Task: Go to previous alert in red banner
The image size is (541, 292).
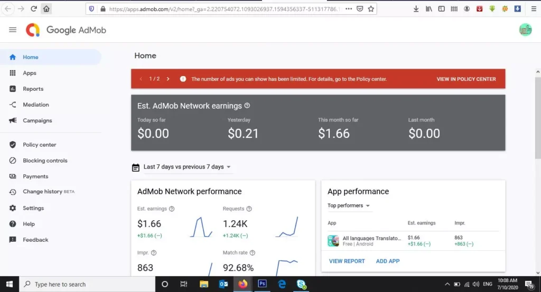Action: 141,79
